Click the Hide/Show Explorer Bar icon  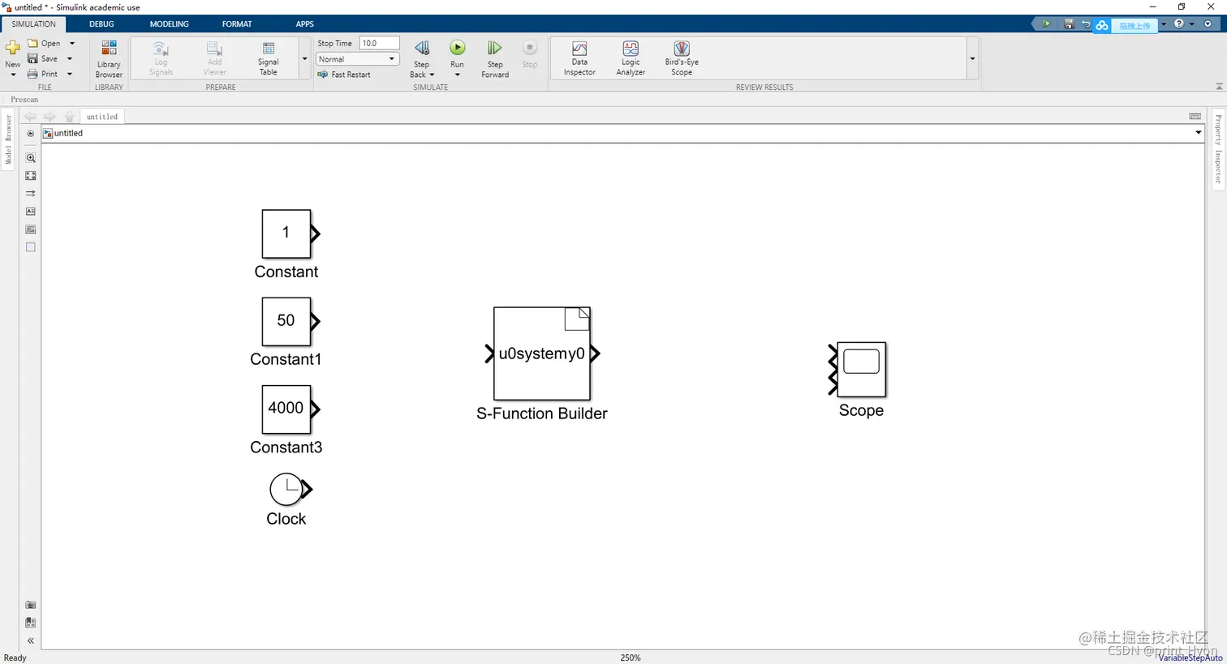coord(31,134)
